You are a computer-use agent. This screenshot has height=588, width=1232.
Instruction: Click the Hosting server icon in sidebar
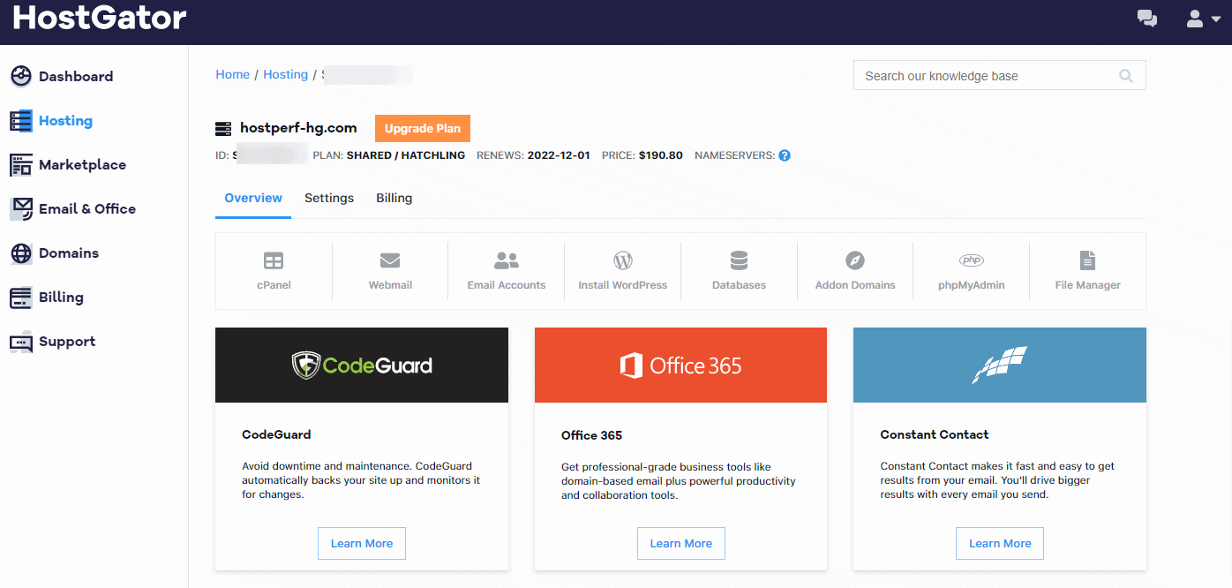pyautogui.click(x=21, y=121)
